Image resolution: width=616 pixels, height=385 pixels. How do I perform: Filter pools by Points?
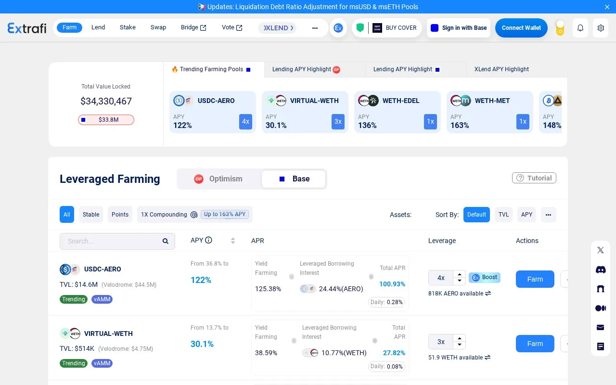click(x=120, y=215)
